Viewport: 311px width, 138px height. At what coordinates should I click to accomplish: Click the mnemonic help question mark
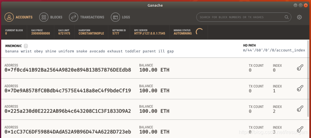pos(26,46)
